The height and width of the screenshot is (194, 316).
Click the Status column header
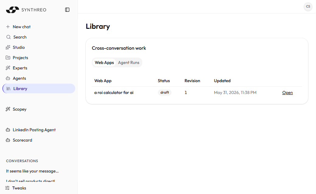164,81
